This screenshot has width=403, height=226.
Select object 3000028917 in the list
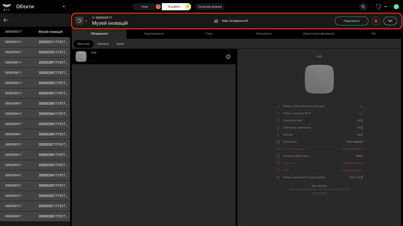[35, 124]
